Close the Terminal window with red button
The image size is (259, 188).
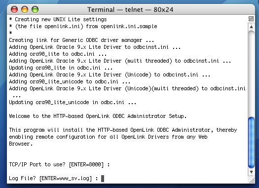pos(14,9)
